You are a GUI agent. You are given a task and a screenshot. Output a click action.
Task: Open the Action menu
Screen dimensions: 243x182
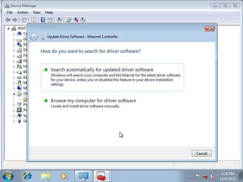click(x=22, y=12)
